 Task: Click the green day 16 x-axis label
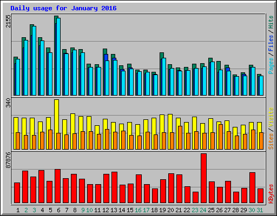click(x=138, y=210)
